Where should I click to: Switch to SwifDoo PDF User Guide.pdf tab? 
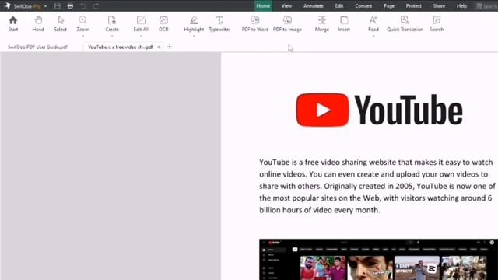pos(37,47)
